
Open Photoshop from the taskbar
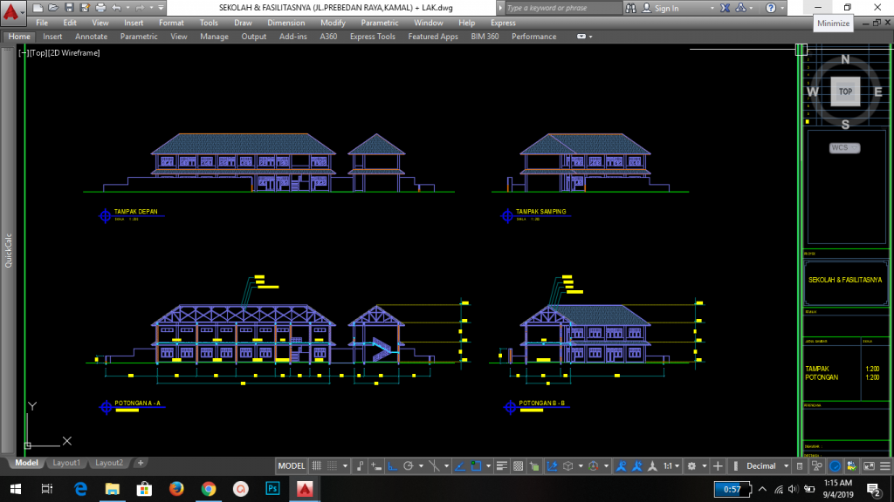tap(272, 489)
